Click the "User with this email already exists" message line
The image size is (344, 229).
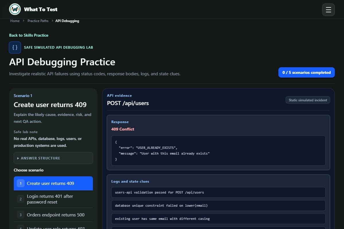point(164,153)
